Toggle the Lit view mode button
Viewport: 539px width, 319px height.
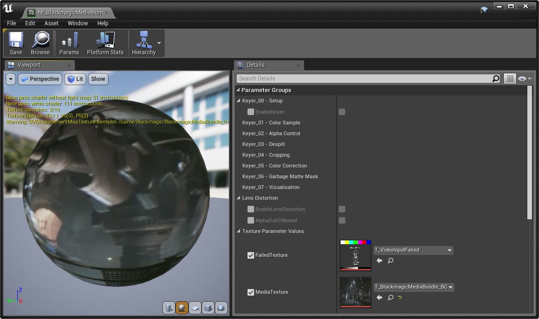[75, 79]
